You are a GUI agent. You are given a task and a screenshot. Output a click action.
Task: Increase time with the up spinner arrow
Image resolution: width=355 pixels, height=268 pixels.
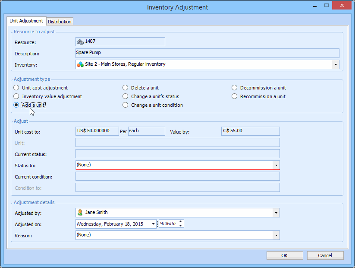181,222
